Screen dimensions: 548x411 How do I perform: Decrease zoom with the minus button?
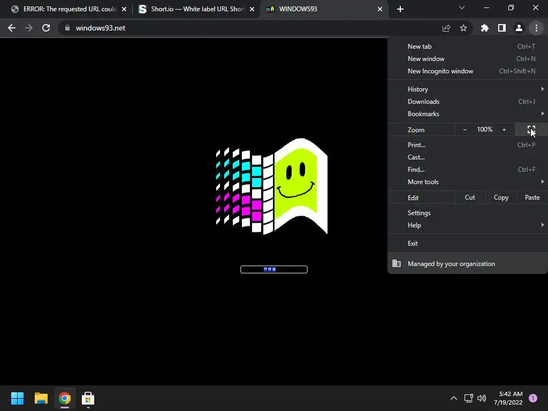point(465,130)
